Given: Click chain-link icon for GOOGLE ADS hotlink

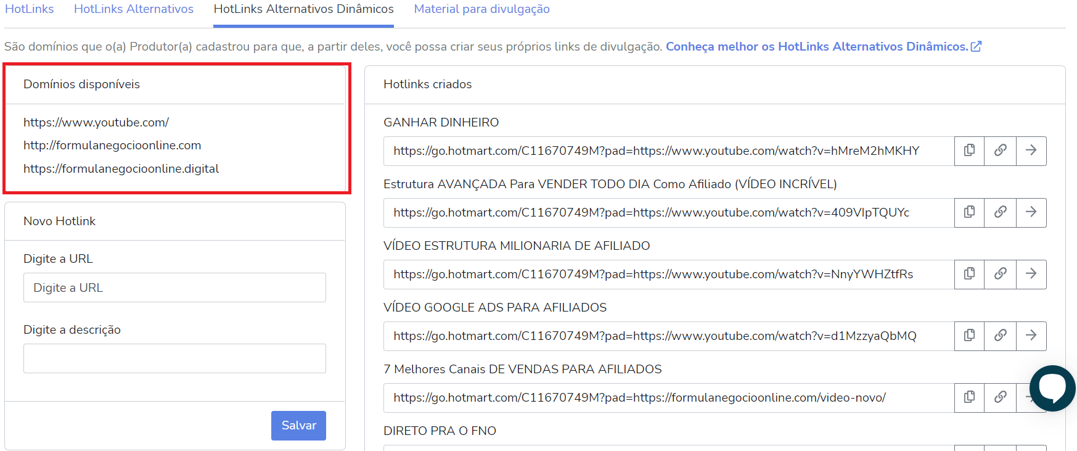Looking at the screenshot, I should point(1001,336).
